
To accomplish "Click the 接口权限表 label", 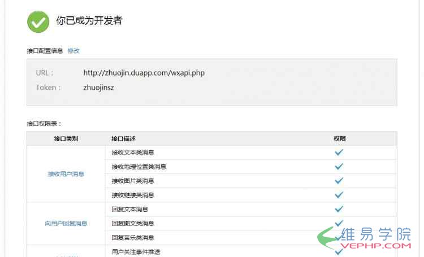I will 44,124.
